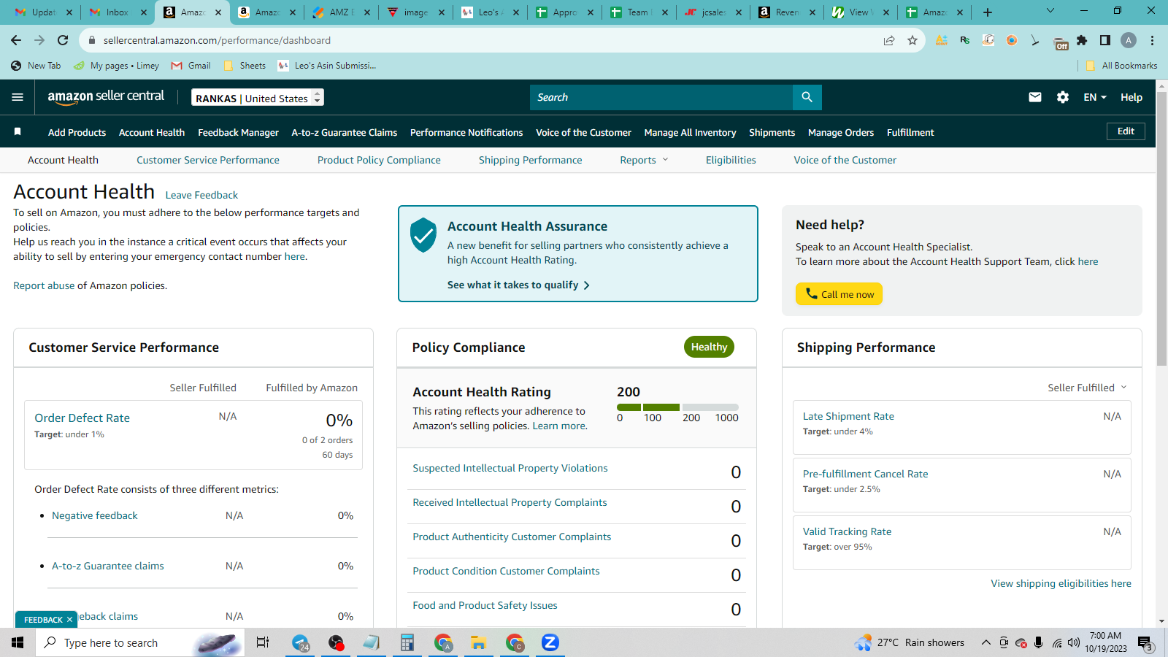Close the Inbox browser tab
1168x657 pixels.
[144, 12]
